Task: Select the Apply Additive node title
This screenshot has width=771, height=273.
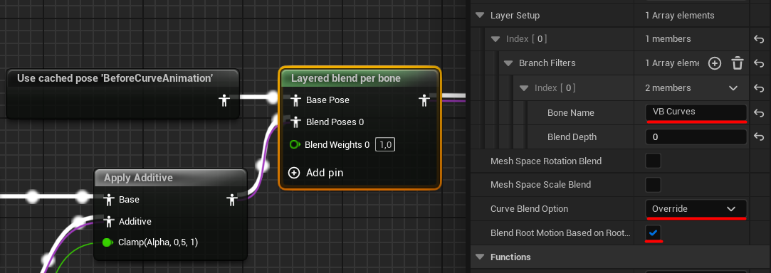Action: [138, 178]
